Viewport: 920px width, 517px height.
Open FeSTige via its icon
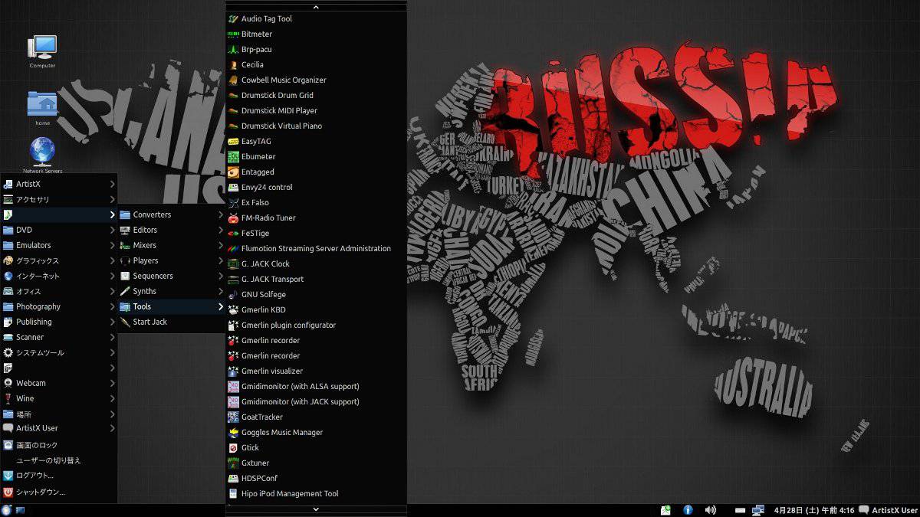pyautogui.click(x=234, y=233)
